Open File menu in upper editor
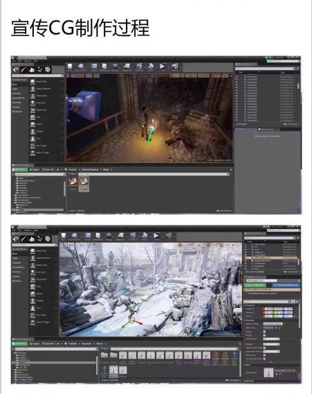Viewport: 312px width, 394px height. tap(14, 61)
